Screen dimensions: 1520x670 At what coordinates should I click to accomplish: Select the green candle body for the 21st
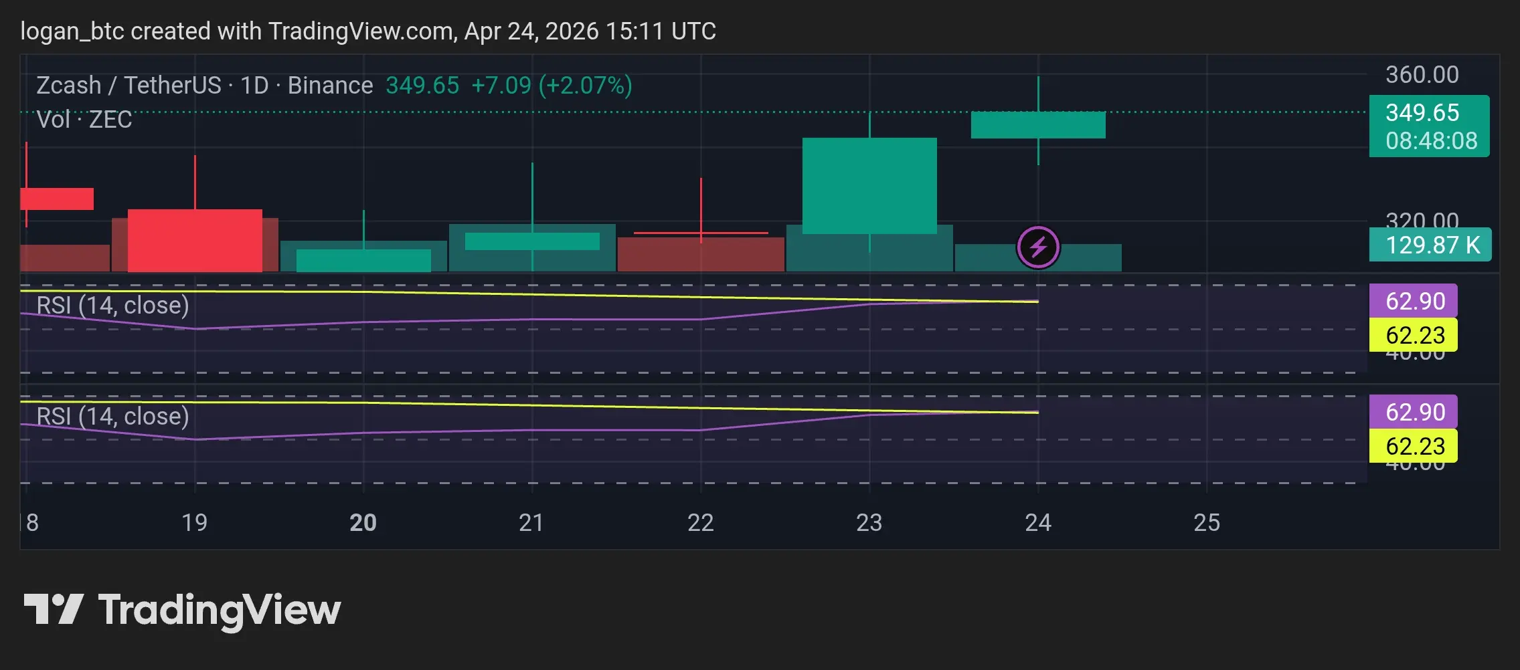coord(532,241)
